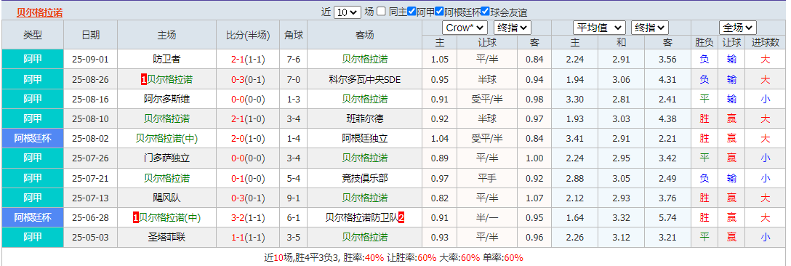Click 防卫者 home team on 25-09-01
The width and height of the screenshot is (791, 266).
tap(167, 60)
